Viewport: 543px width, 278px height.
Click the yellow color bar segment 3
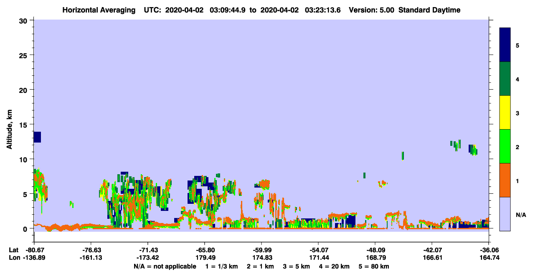[x=505, y=113]
